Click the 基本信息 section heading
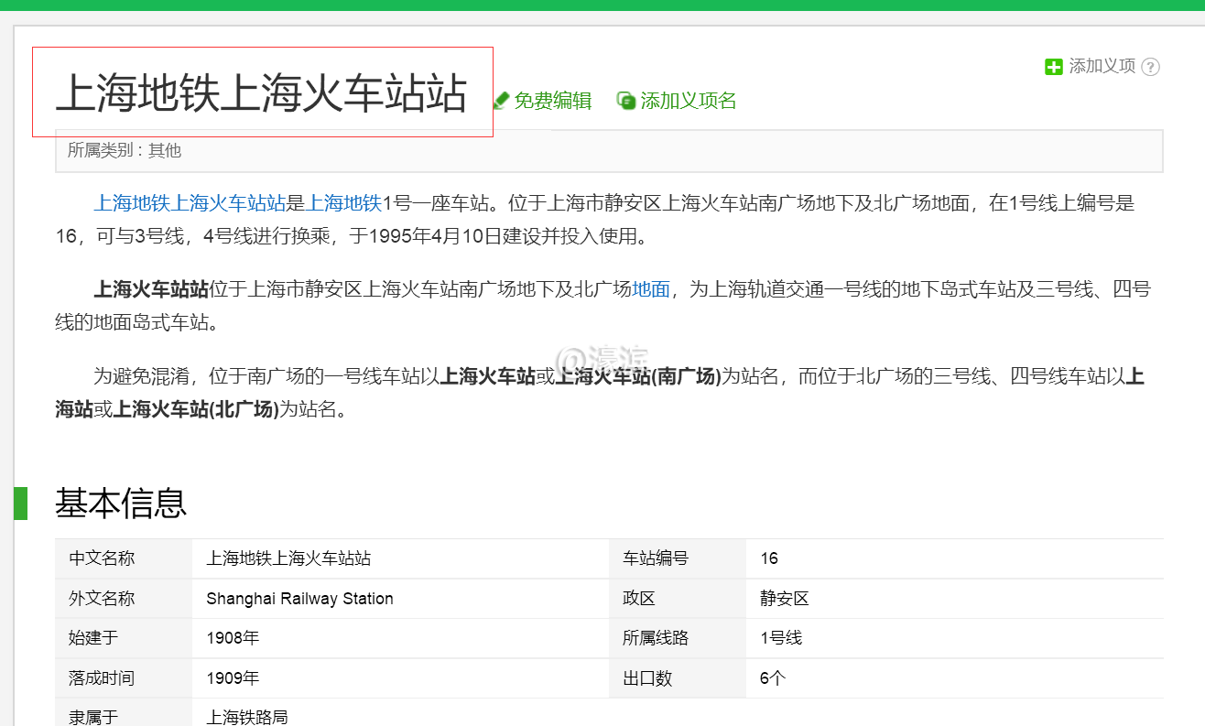The height and width of the screenshot is (726, 1205). pos(121,504)
